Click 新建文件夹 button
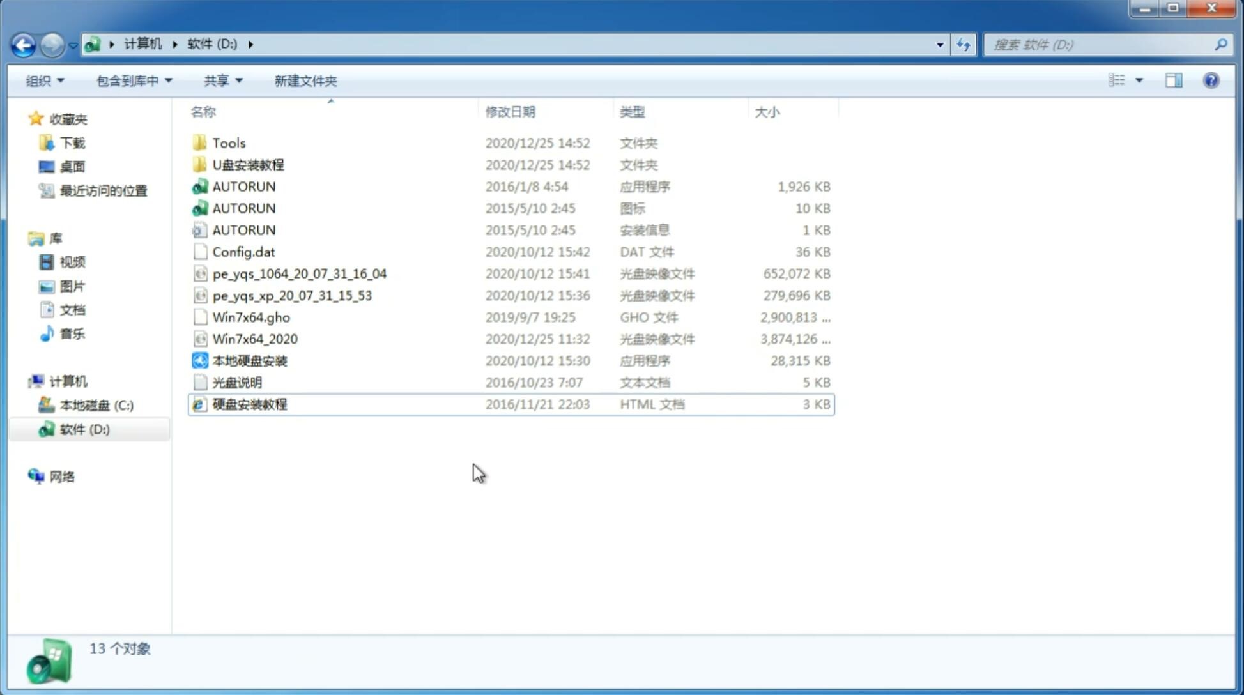The image size is (1244, 695). point(305,79)
